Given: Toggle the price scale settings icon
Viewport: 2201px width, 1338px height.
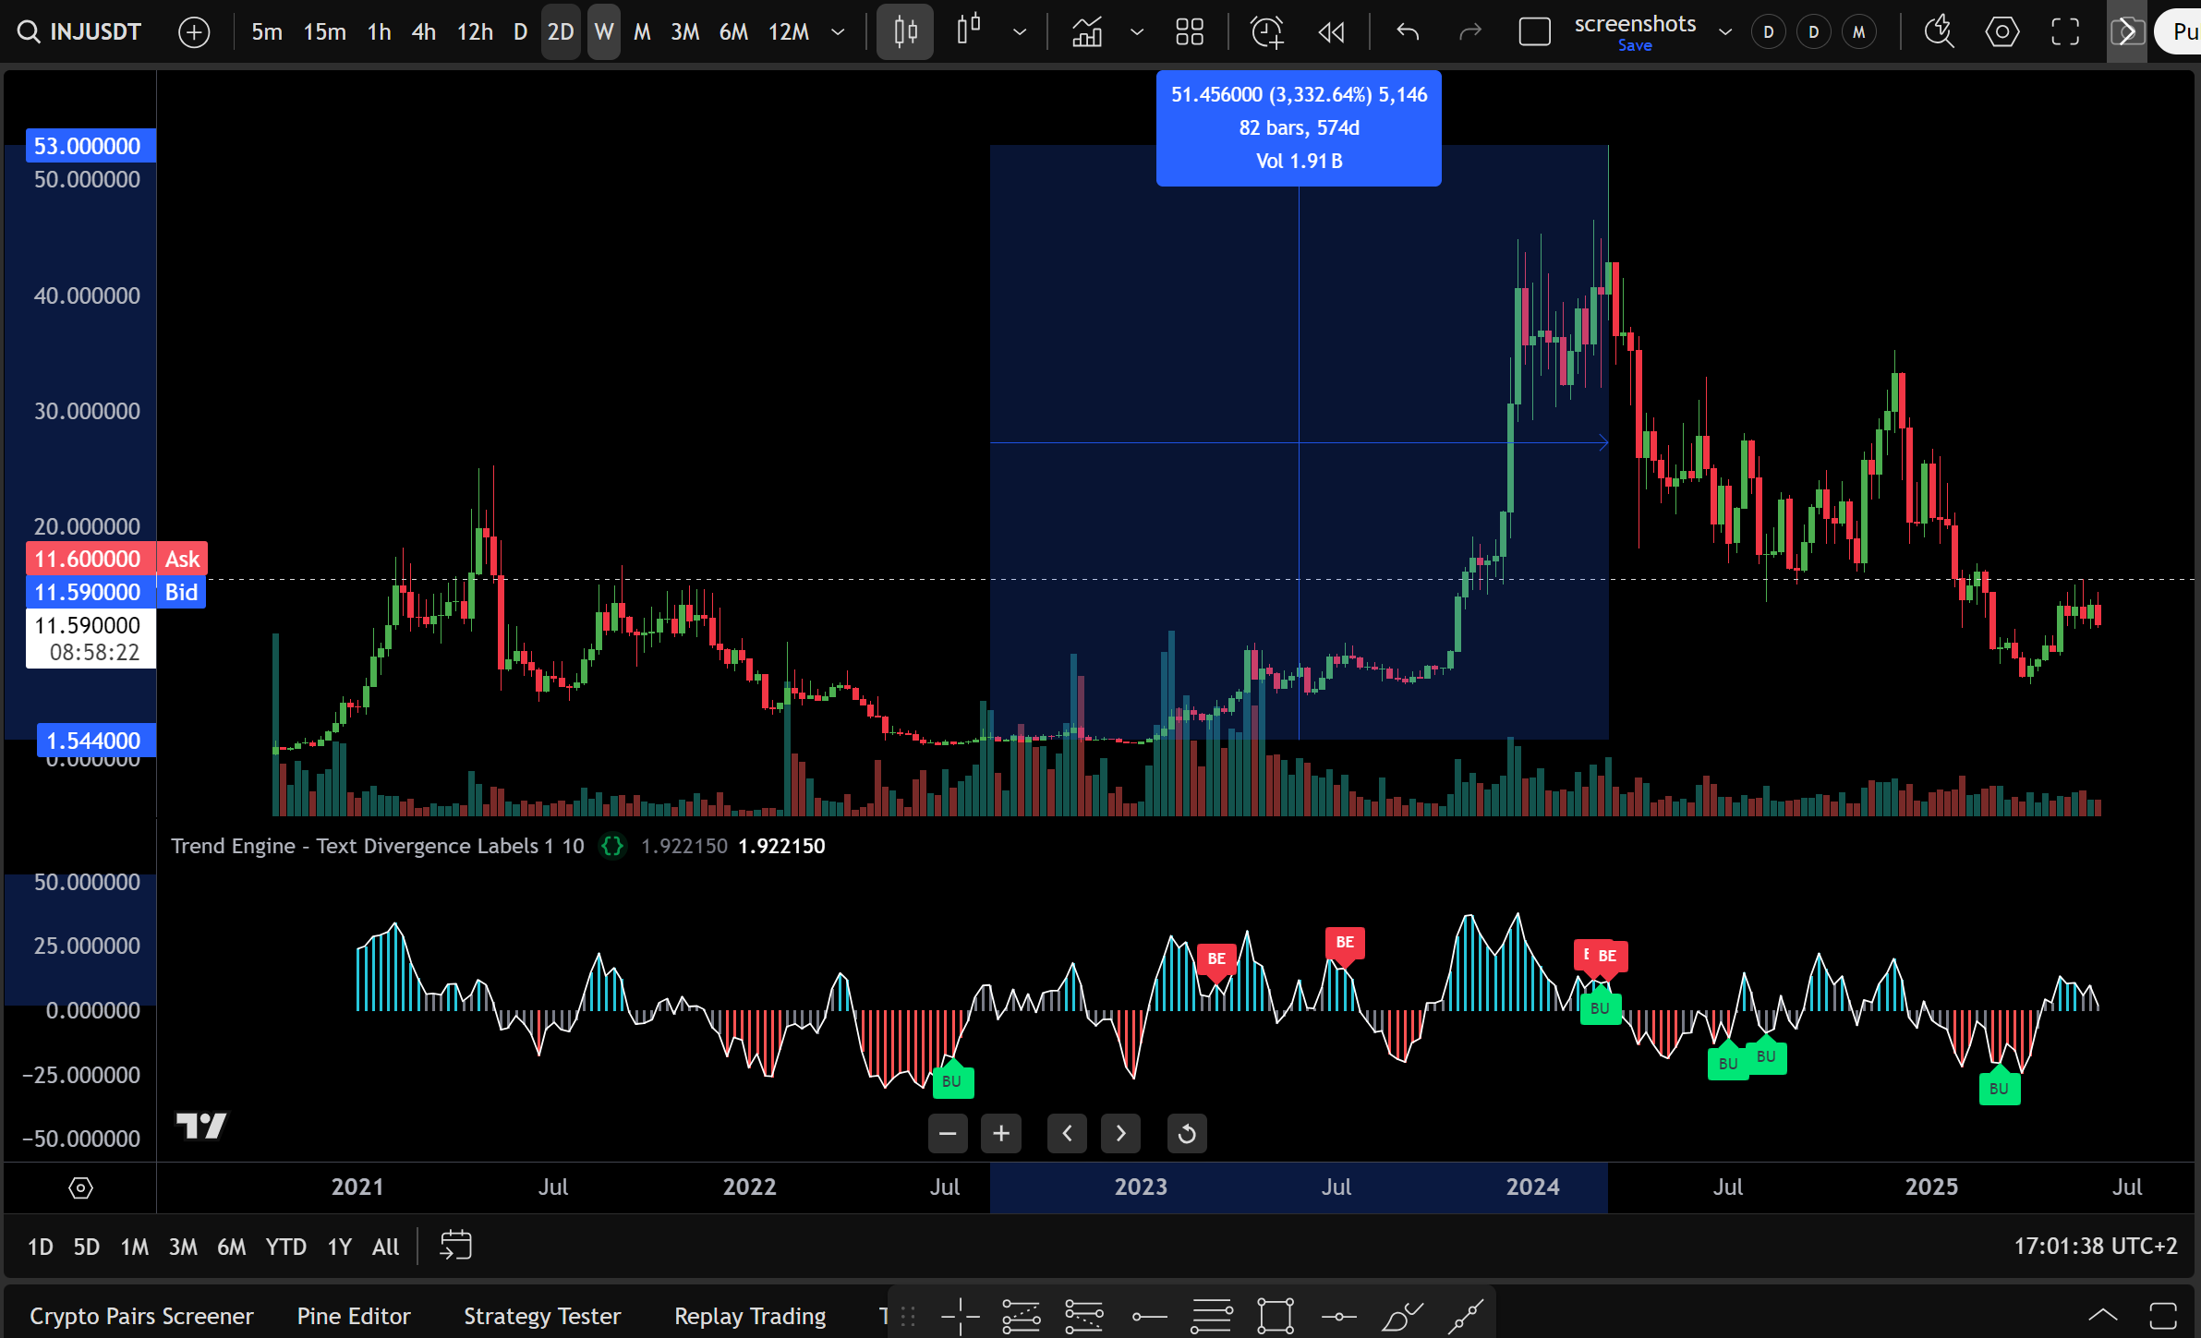Looking at the screenshot, I should click(80, 1187).
